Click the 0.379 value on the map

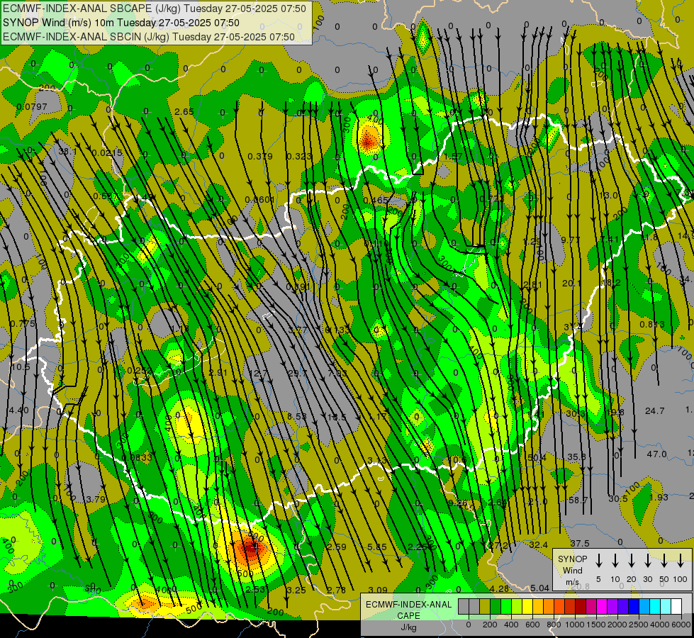[x=260, y=156]
